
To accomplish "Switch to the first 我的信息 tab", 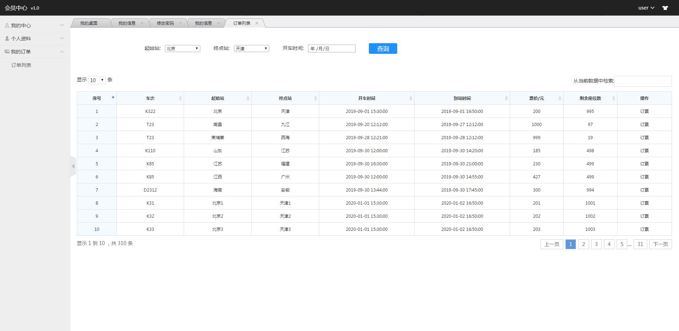I will (127, 23).
